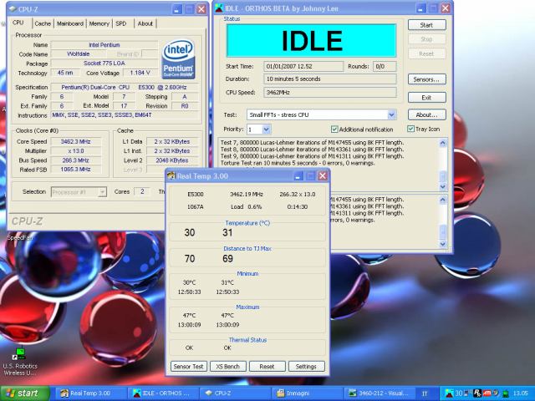The image size is (535, 401).
Task: Select the Memory tab in CPU-Z
Action: (x=99, y=23)
